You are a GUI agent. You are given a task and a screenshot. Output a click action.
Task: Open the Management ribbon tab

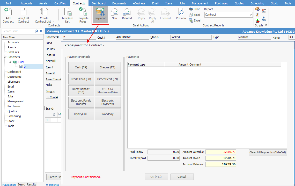(x=200, y=3)
